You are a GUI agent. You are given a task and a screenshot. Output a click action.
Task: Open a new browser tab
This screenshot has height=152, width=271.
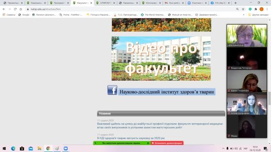[235, 3]
